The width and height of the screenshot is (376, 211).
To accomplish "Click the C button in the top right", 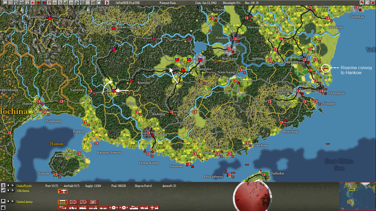I will [367, 2].
